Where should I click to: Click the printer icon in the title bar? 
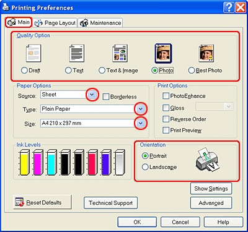point(6,7)
